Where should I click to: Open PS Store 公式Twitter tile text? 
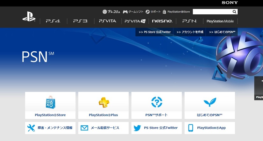[x=161, y=128]
